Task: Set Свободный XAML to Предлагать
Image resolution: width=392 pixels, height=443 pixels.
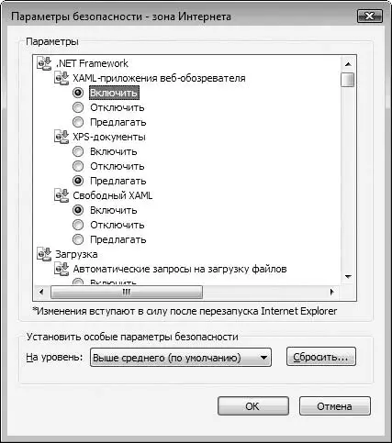Action: click(x=78, y=239)
